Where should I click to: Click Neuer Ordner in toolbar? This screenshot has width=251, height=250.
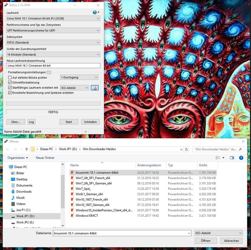pos(45,158)
